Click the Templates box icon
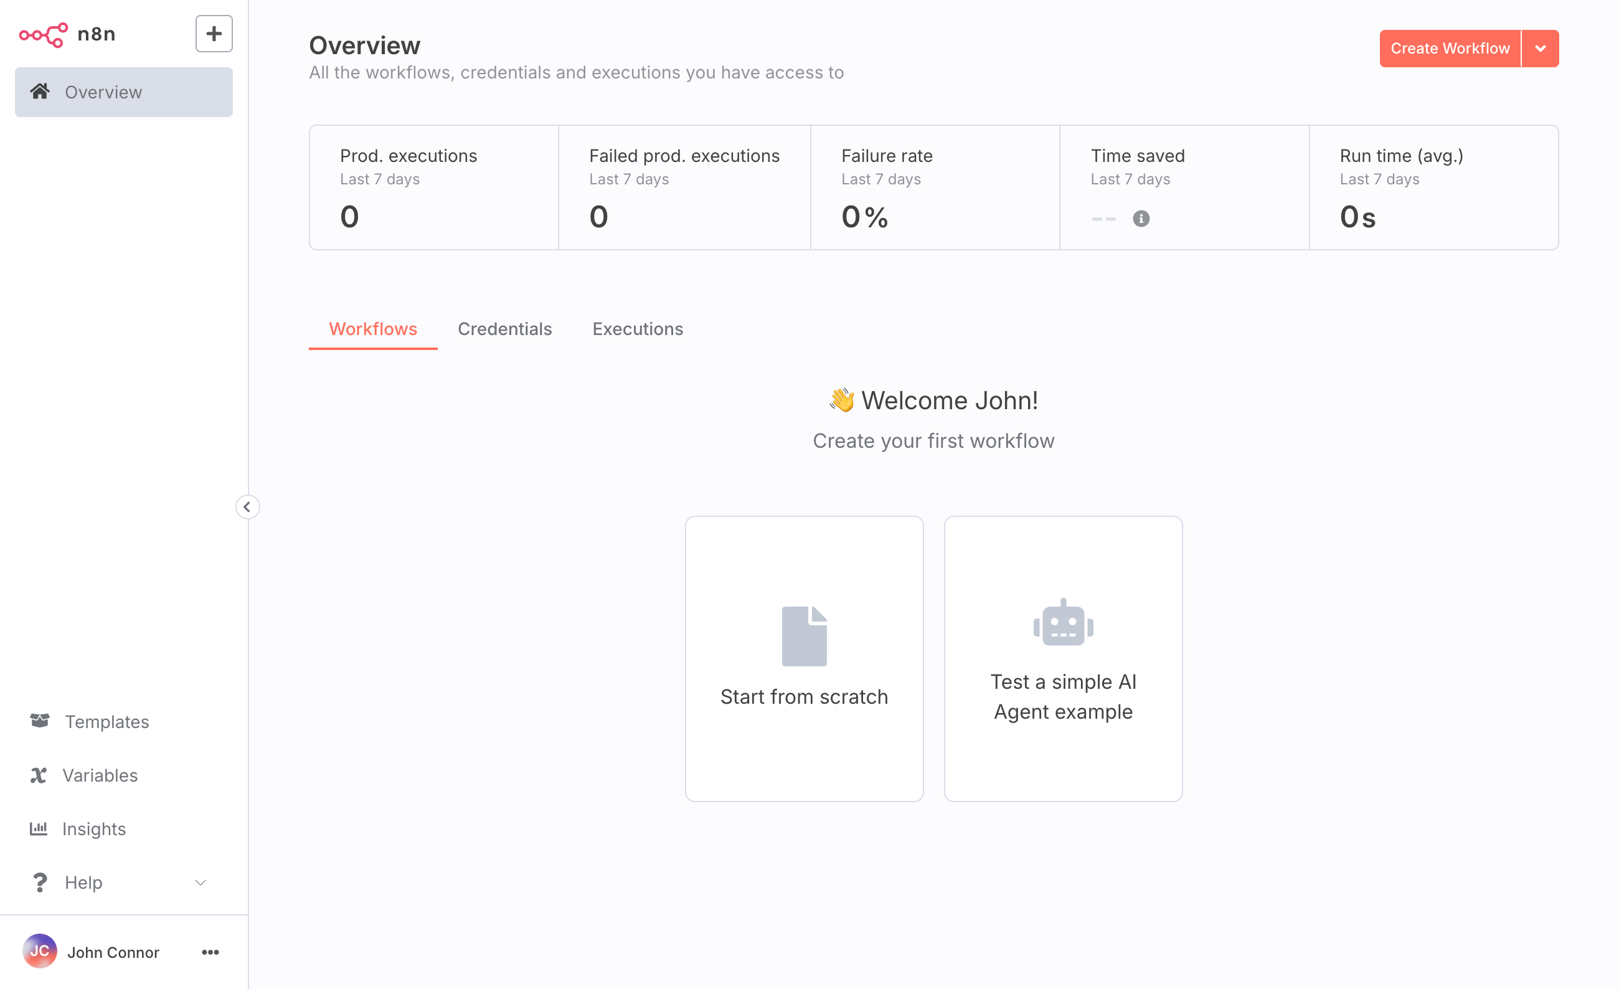The width and height of the screenshot is (1619, 989). (x=40, y=721)
